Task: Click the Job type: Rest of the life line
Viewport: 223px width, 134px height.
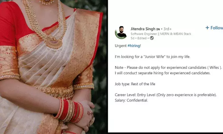Action: (135, 84)
